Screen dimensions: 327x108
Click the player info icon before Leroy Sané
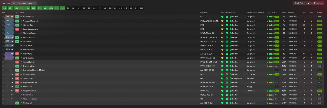coord(21,46)
